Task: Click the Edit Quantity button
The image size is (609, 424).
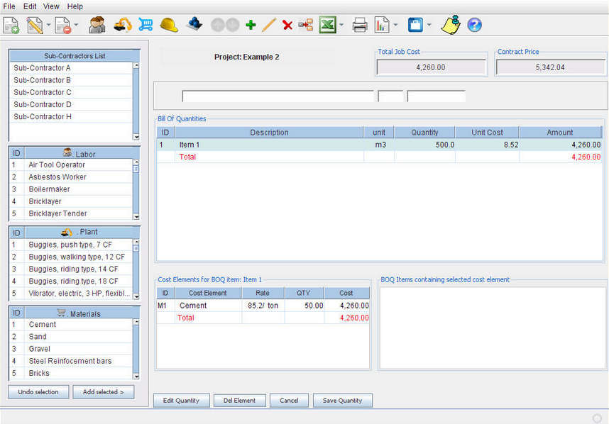Action: [182, 401]
